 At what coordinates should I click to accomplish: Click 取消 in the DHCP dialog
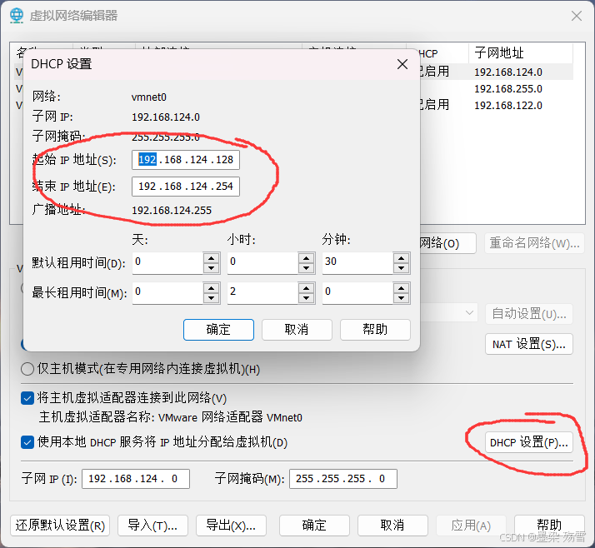297,329
